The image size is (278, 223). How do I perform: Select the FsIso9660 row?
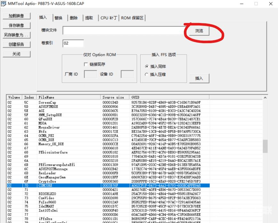108,202
